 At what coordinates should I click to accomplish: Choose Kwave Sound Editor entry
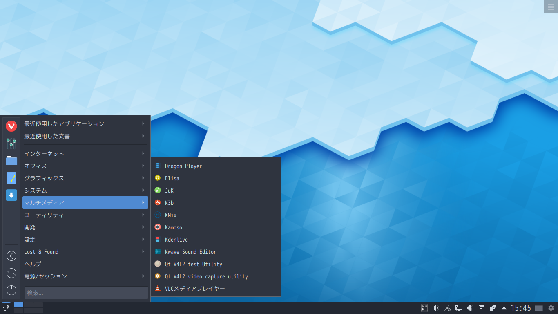pos(216,252)
